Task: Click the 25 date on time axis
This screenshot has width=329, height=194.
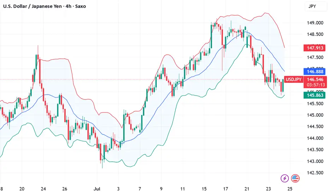Action: tap(290, 189)
